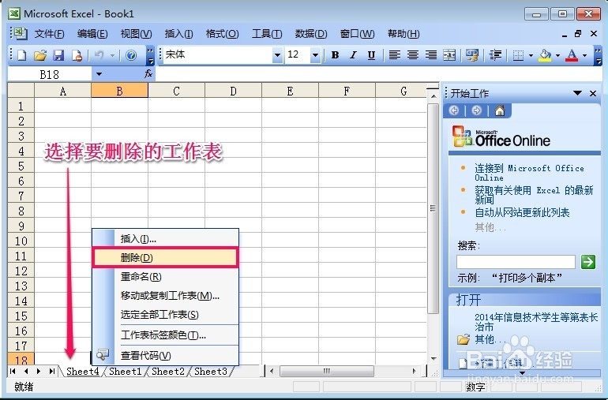This screenshot has width=608, height=400.
Task: Align text left
Action: tap(394, 55)
